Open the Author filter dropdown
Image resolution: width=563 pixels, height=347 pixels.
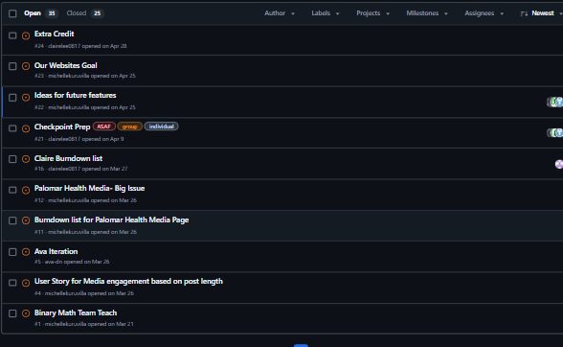pos(280,13)
